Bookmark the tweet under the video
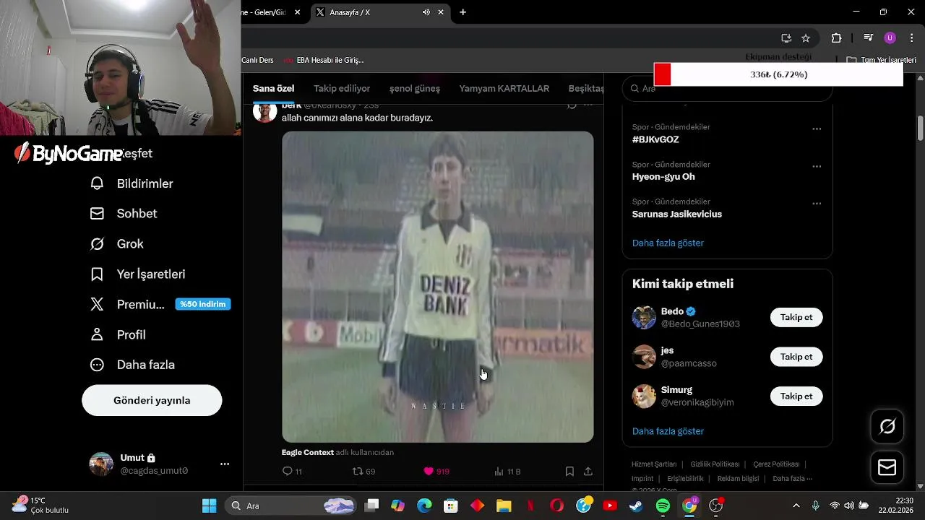 pyautogui.click(x=569, y=471)
